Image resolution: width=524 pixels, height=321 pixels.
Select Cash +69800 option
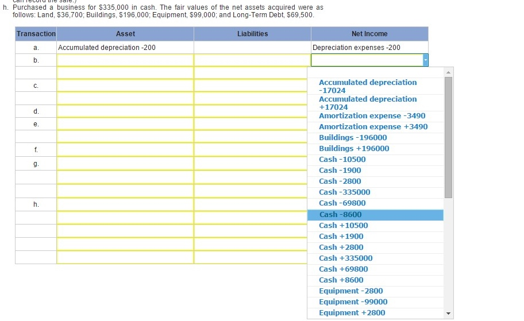(343, 269)
